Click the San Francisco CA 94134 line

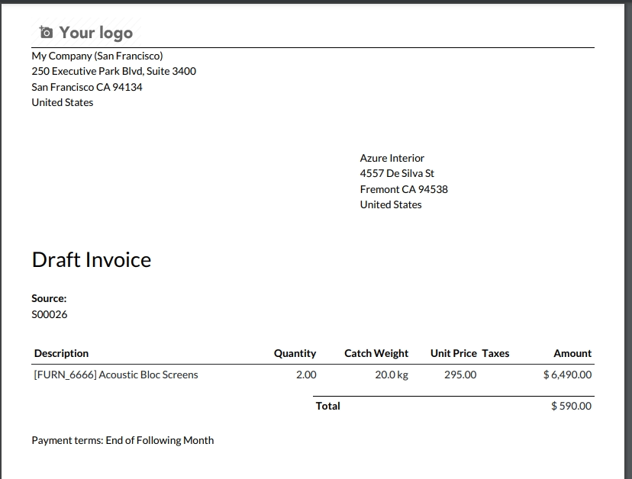(x=87, y=87)
